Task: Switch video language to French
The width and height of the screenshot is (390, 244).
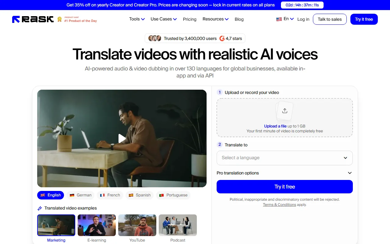Action: click(x=110, y=195)
